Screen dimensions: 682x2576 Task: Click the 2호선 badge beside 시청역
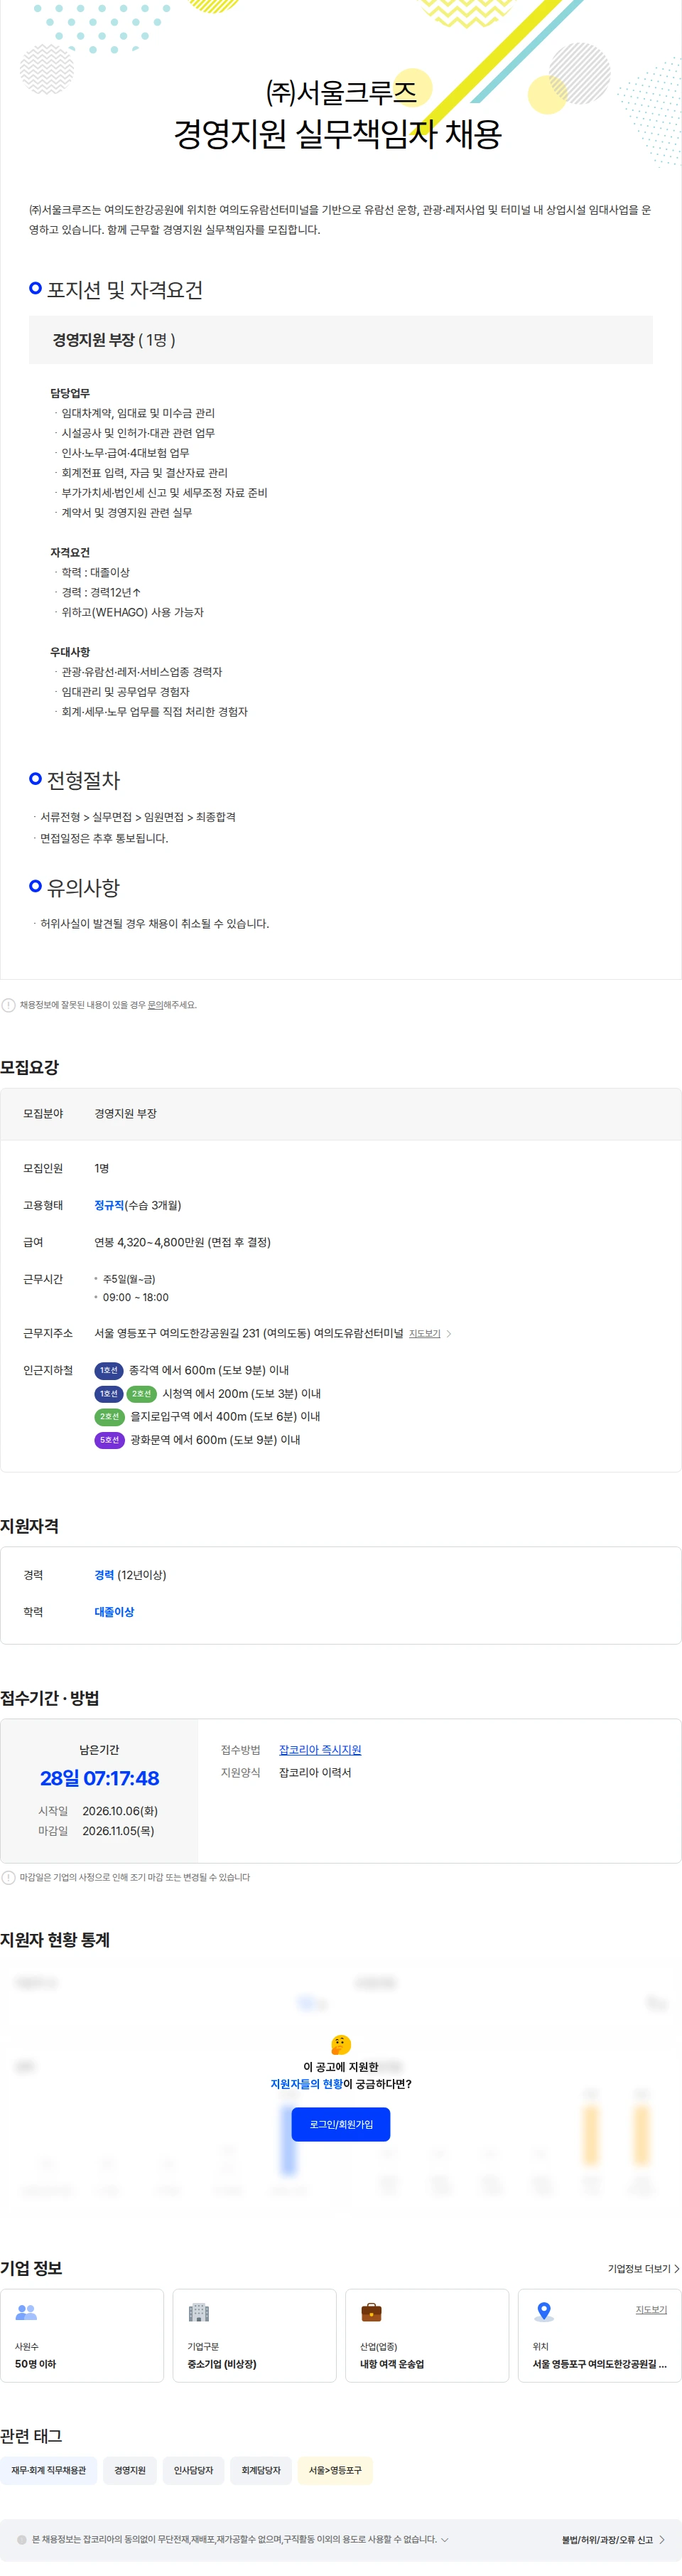(x=142, y=1394)
